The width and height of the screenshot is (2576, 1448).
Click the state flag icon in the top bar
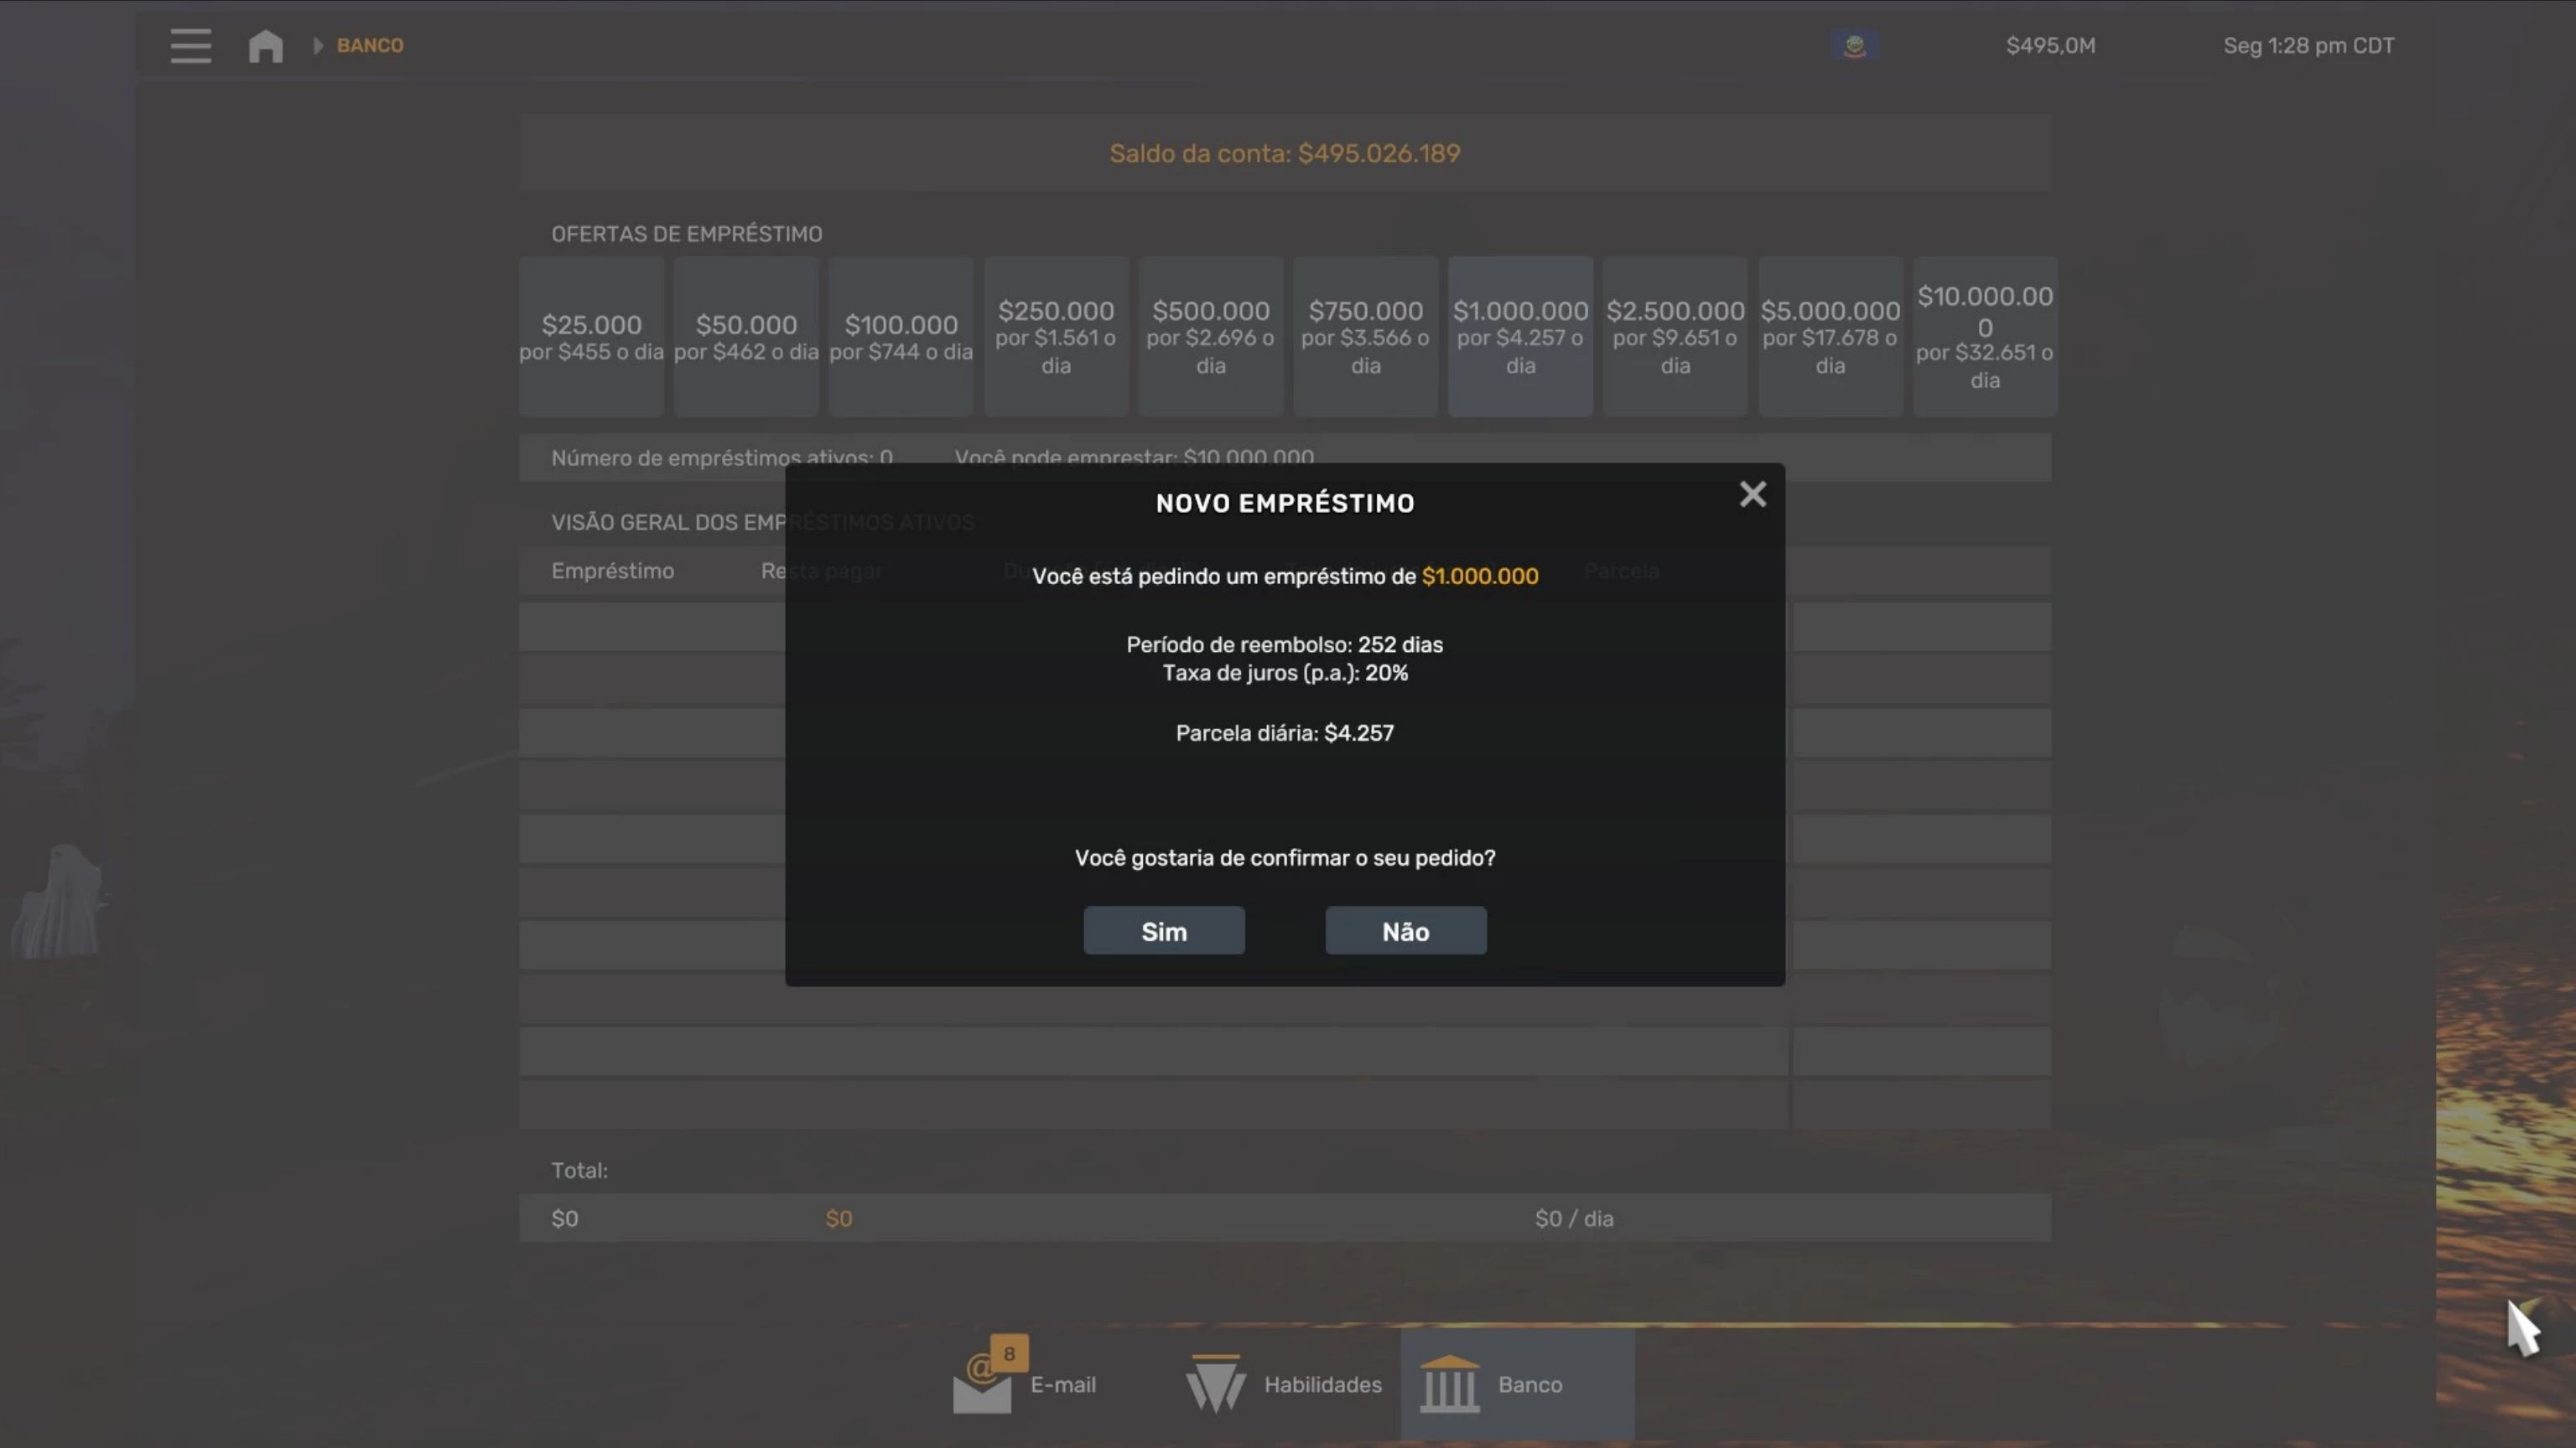[x=1855, y=46]
